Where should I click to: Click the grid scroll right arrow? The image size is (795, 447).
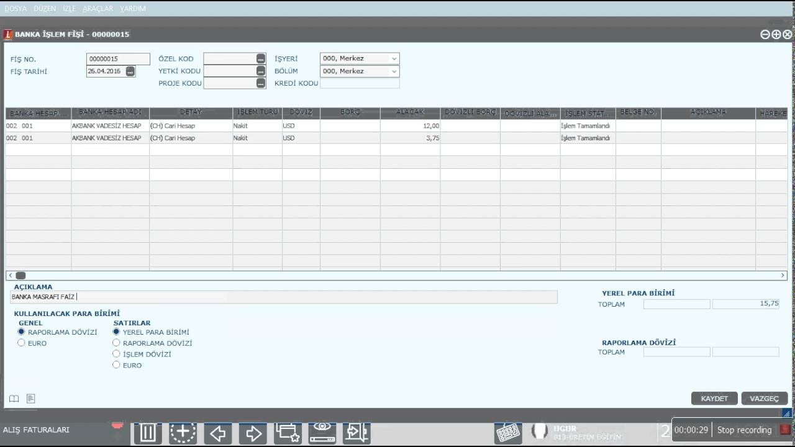point(783,275)
